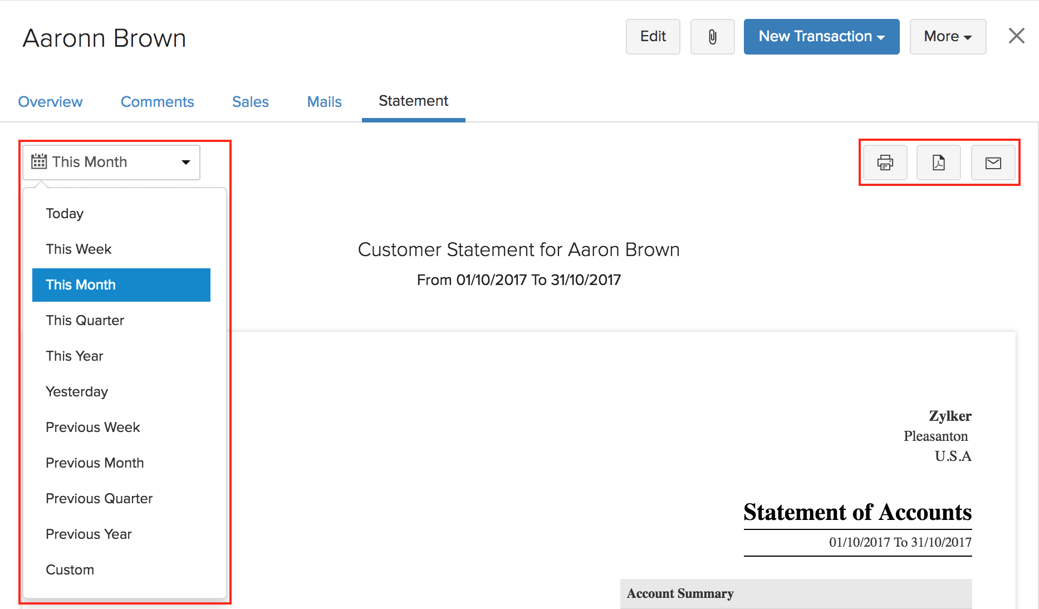Open the Comments tab
The image size is (1039, 609).
tap(158, 101)
